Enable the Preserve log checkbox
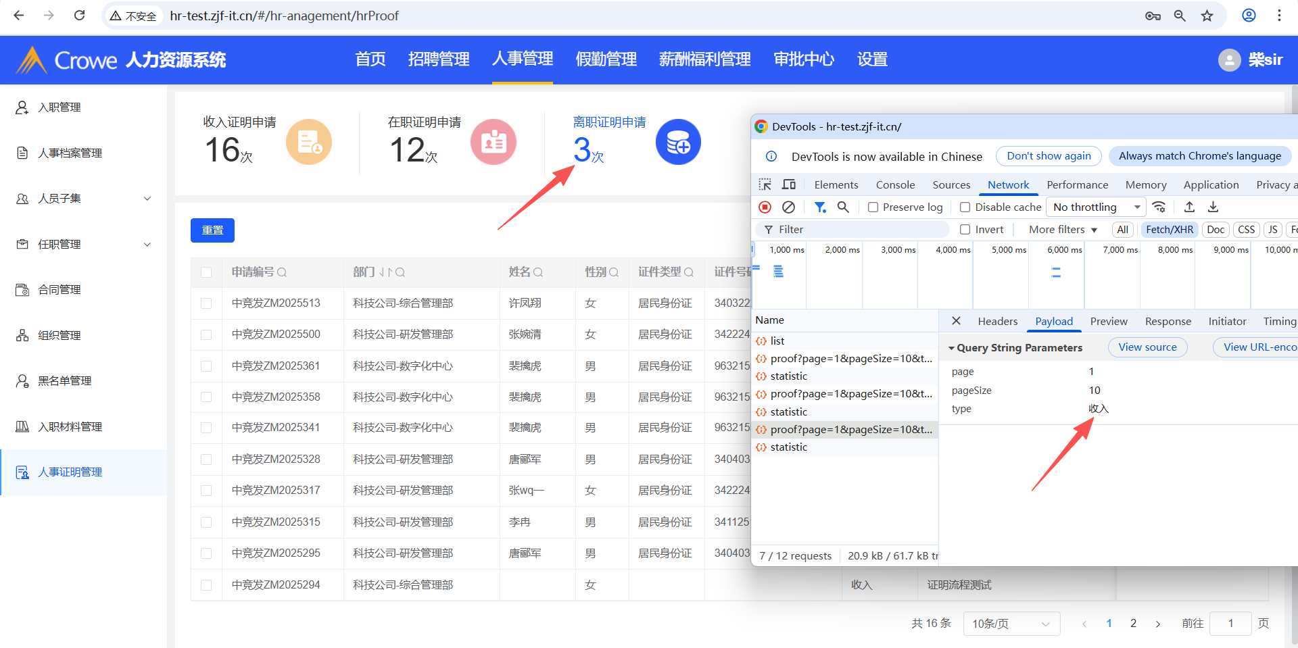Image resolution: width=1298 pixels, height=648 pixels. [x=873, y=207]
